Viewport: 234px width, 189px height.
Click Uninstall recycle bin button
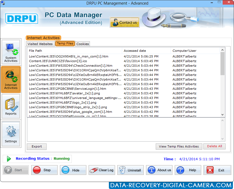[131, 170]
